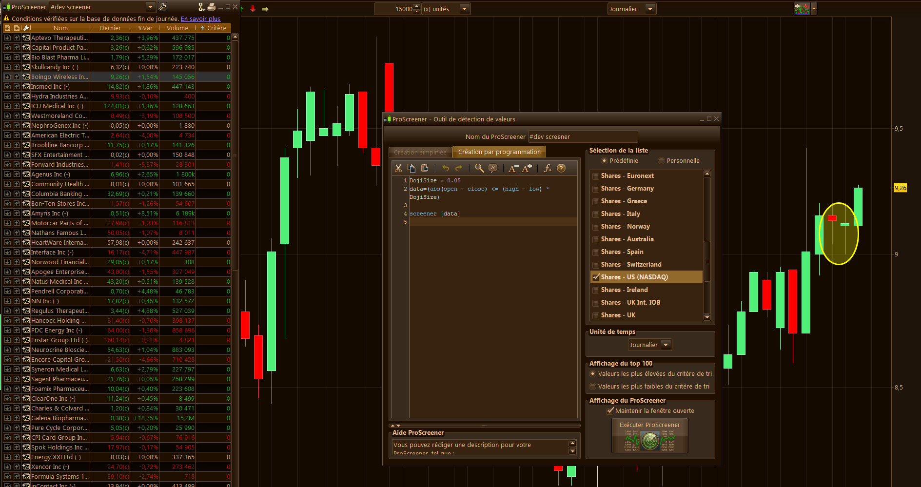921x487 pixels.
Task: Switch to Création par programmation tab
Action: pyautogui.click(x=499, y=152)
